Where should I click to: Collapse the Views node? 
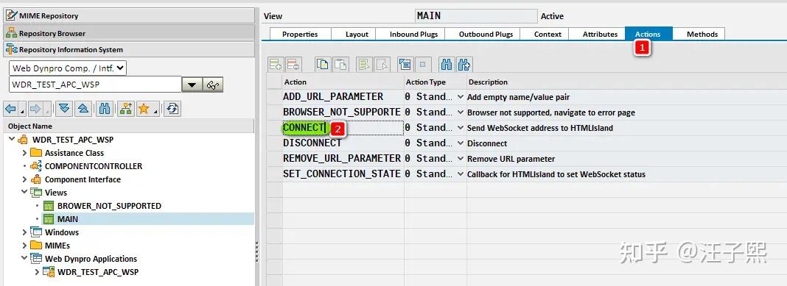point(24,193)
